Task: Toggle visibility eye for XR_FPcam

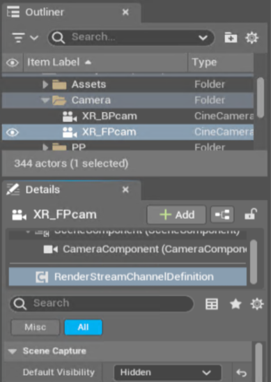Action: (x=13, y=132)
